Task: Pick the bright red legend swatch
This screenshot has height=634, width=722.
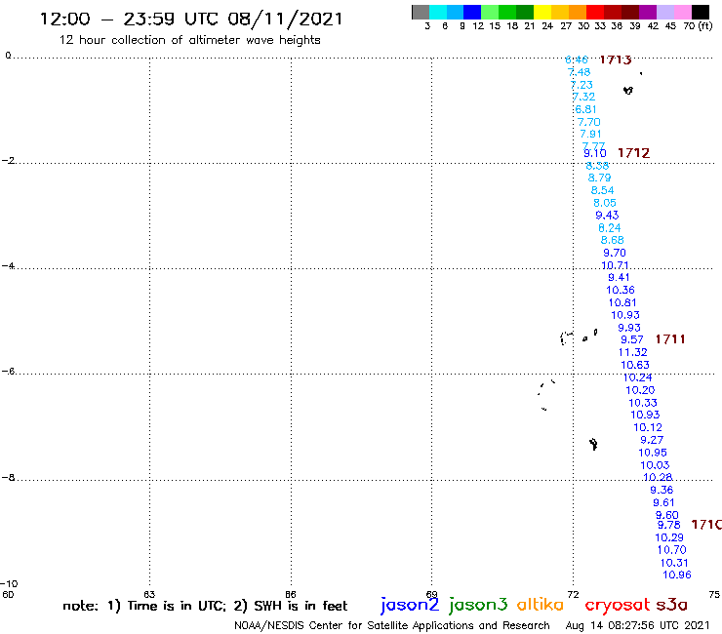Action: click(595, 12)
